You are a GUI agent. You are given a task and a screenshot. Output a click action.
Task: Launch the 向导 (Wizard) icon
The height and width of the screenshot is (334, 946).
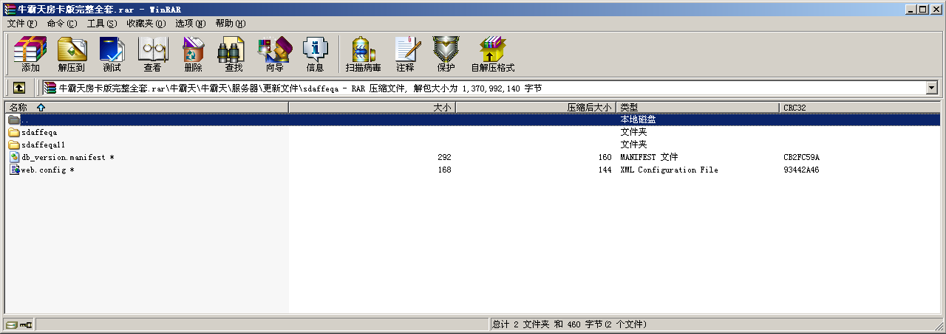[274, 54]
